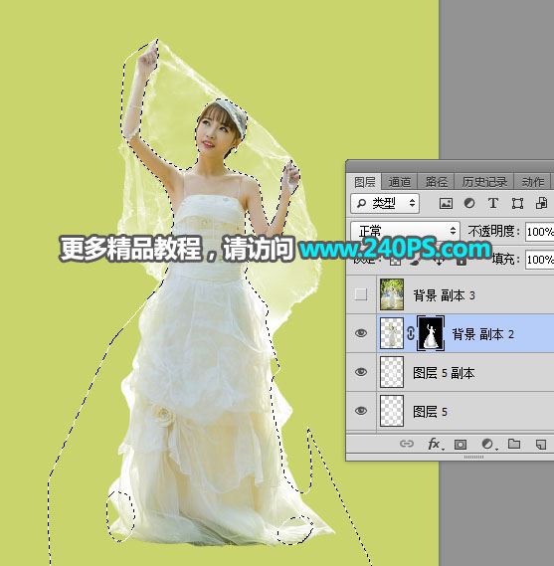
Task: Select the 图层 5 副本 layer thumbnail
Action: 392,372
